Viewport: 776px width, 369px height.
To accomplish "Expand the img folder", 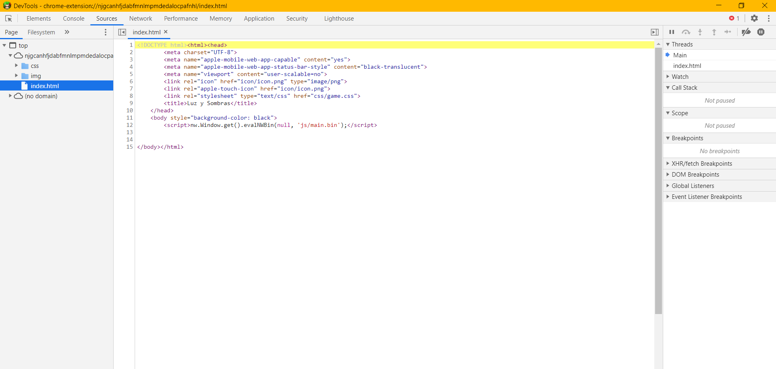I will tap(16, 76).
